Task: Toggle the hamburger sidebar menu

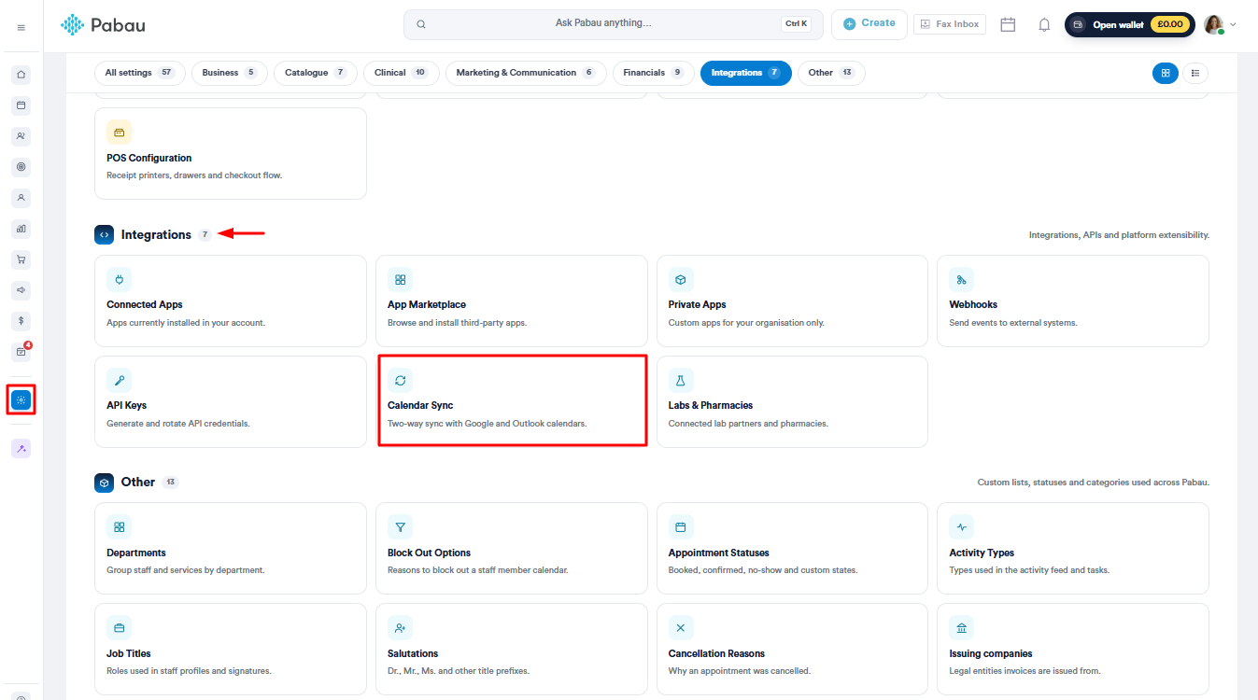Action: coord(21,28)
